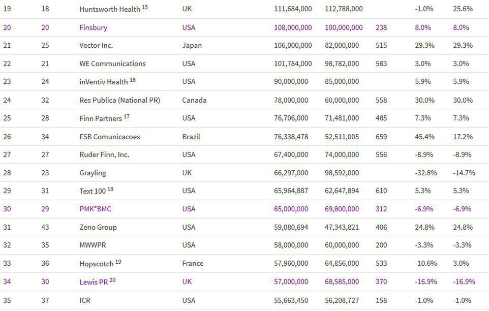
Task: Click the WE Communications name cell
Action: [112, 64]
